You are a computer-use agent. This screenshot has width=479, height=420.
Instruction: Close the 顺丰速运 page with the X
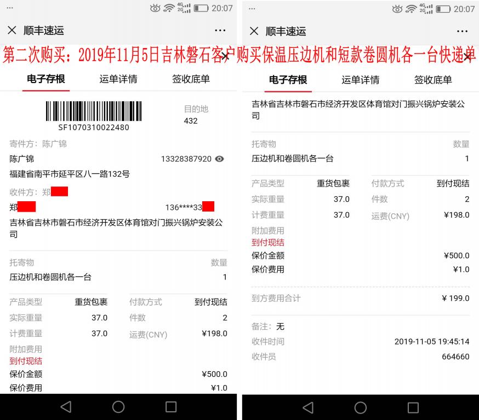[x=11, y=31]
